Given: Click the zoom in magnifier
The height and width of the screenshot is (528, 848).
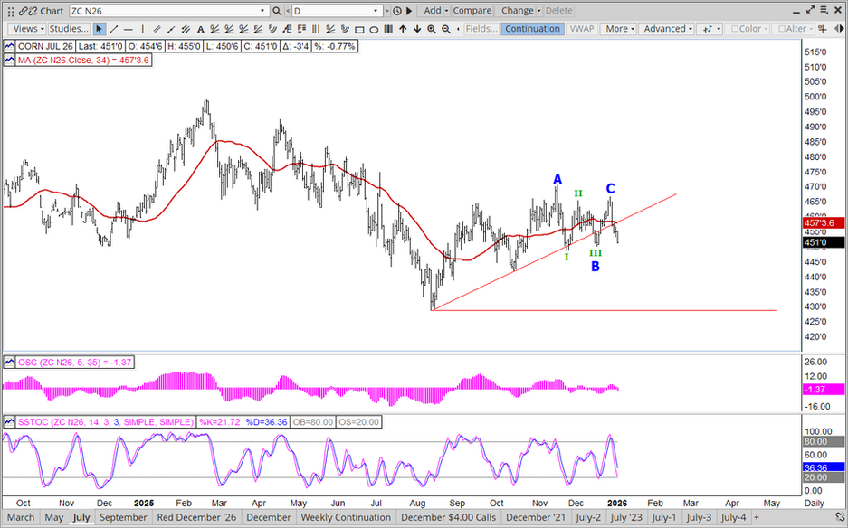Looking at the screenshot, I should pyautogui.click(x=432, y=29).
